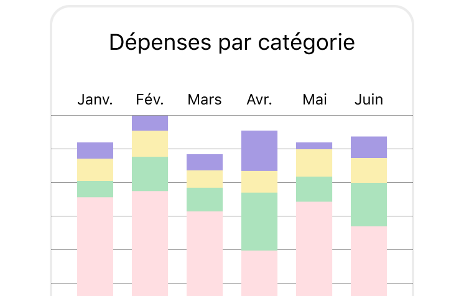Select the purple segment of the Juin bar
This screenshot has width=464, height=296.
(x=369, y=147)
